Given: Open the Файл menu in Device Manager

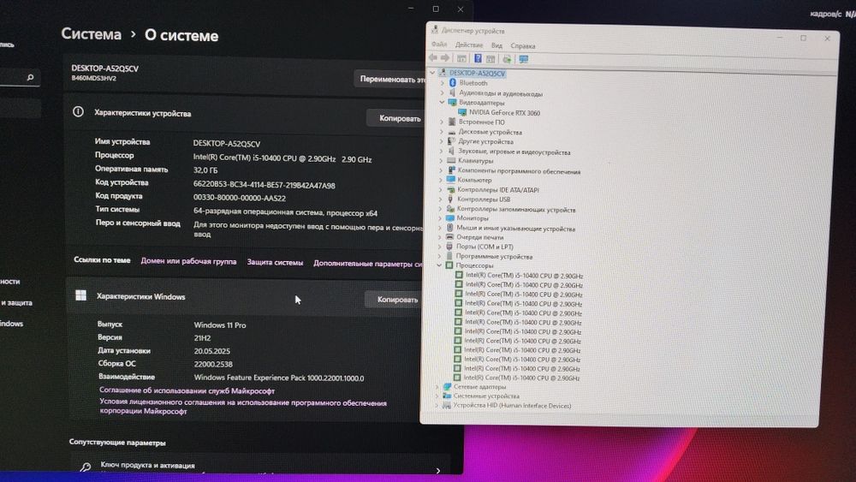Looking at the screenshot, I should click(x=439, y=45).
